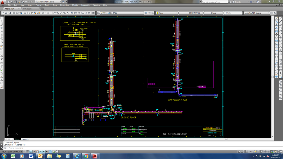Open the Properties palette icon

click(72, 13)
